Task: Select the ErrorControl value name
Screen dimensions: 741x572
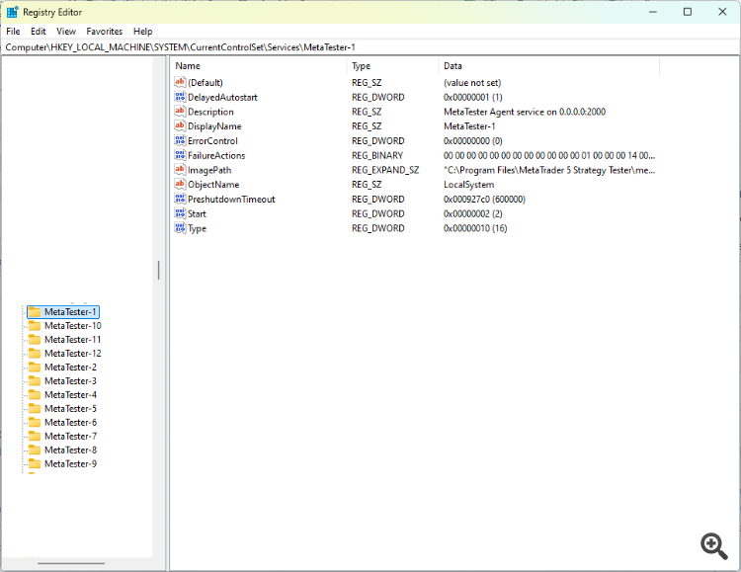Action: coord(212,141)
